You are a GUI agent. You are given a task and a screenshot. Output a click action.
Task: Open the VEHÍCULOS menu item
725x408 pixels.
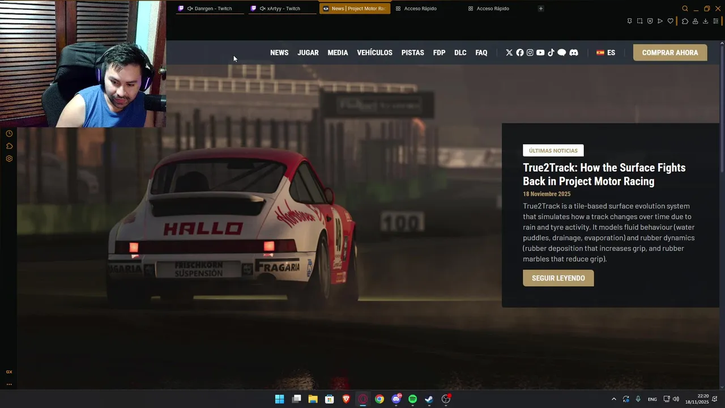click(x=374, y=53)
